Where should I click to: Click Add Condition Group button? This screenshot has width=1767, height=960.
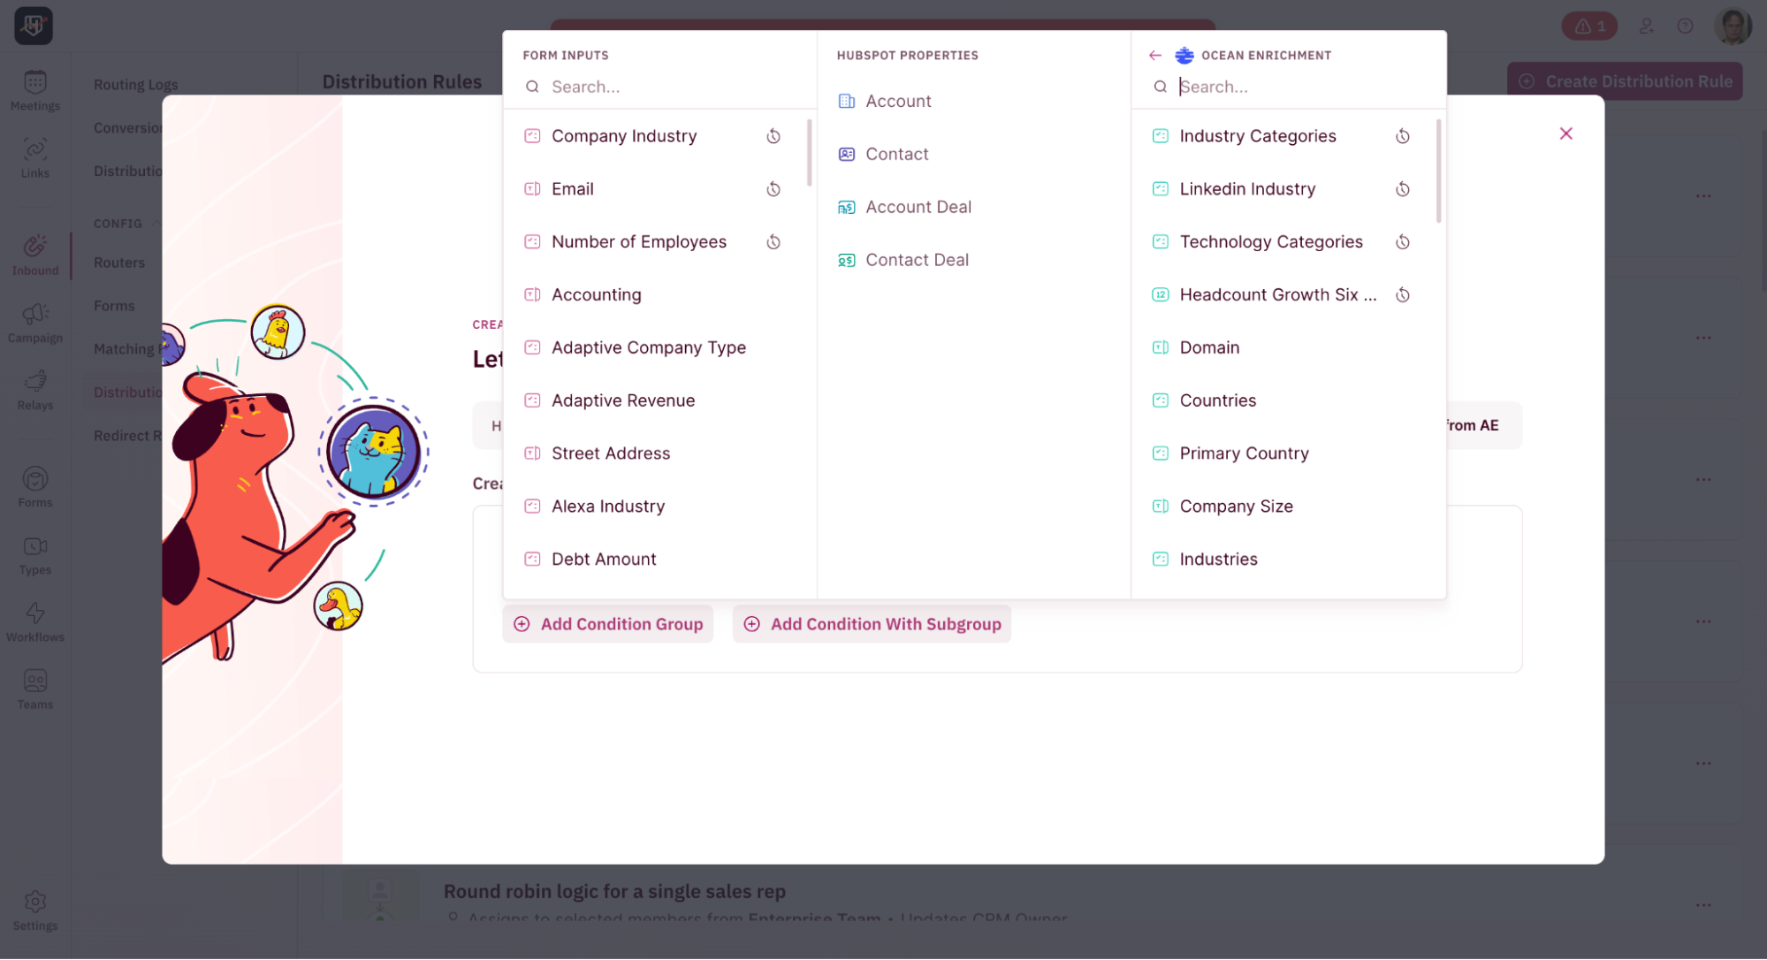tap(608, 624)
